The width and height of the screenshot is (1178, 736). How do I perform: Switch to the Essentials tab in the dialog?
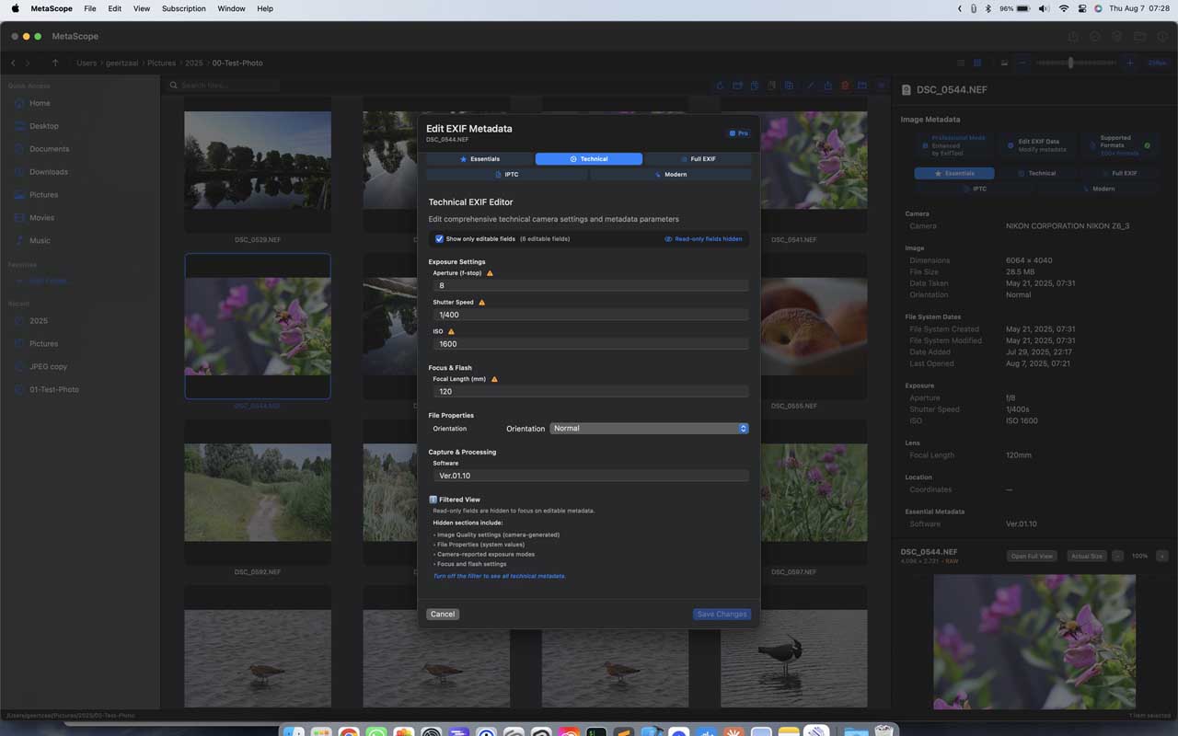[479, 159]
